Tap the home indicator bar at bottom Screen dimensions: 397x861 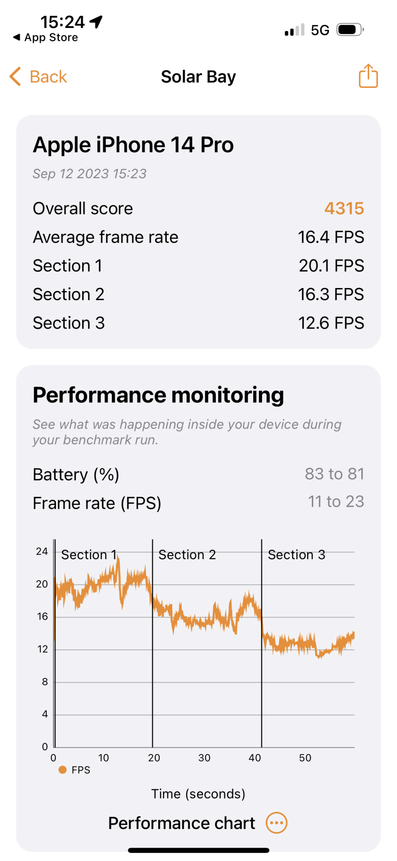pos(198,850)
